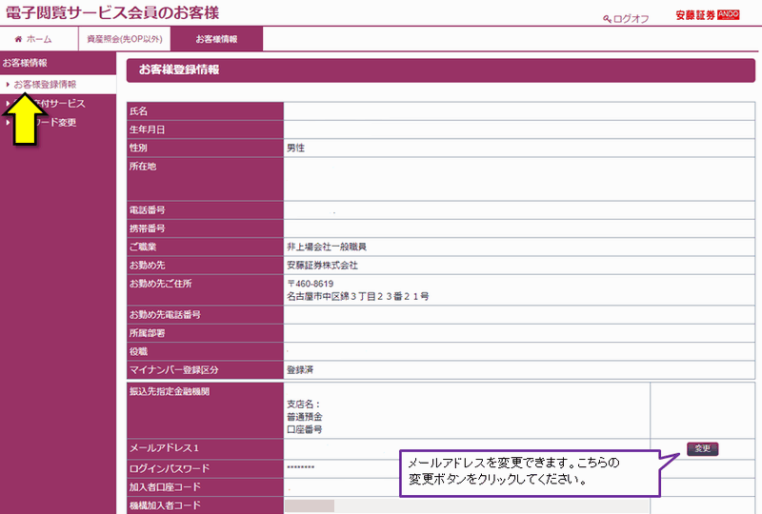Click the 名古屋市中区錦 address line

pos(358,296)
